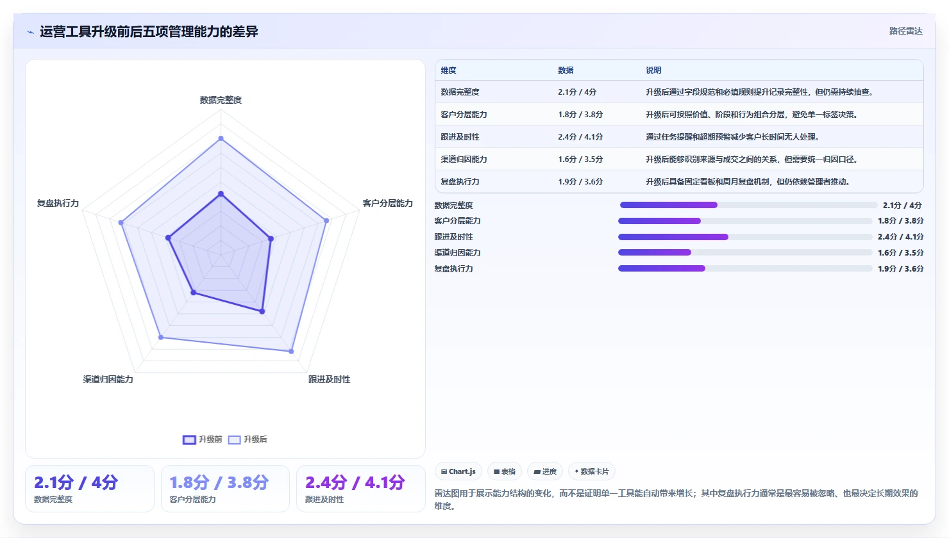Click table value 1.9分 / 3.6分
This screenshot has height=538, width=949.
tap(580, 182)
